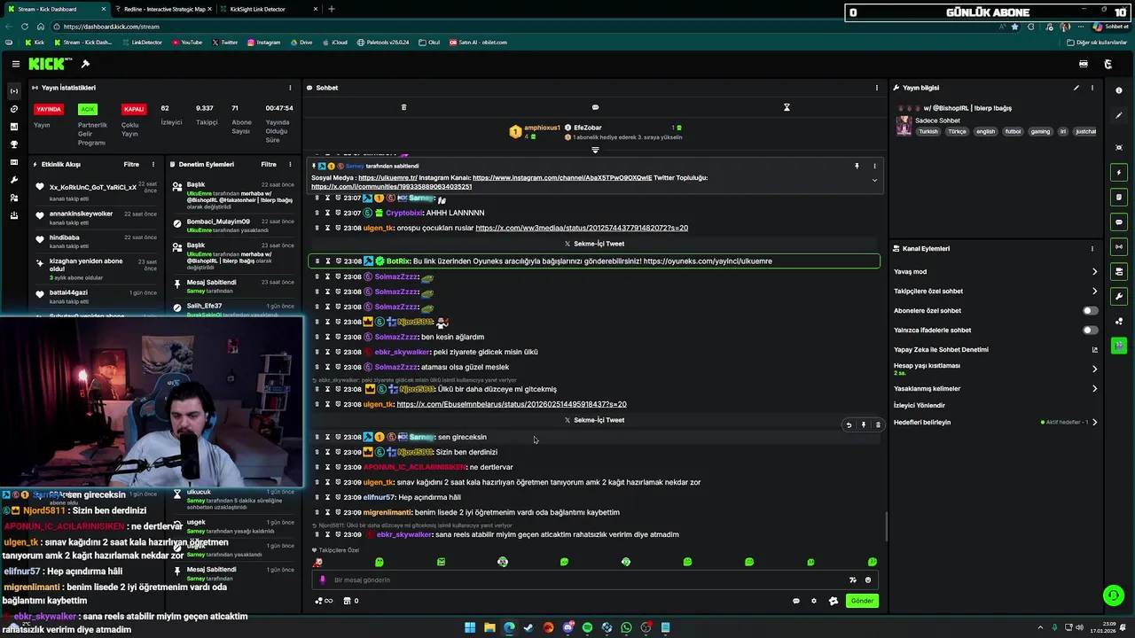Open the download tray icon in left sidebar

point(13,215)
